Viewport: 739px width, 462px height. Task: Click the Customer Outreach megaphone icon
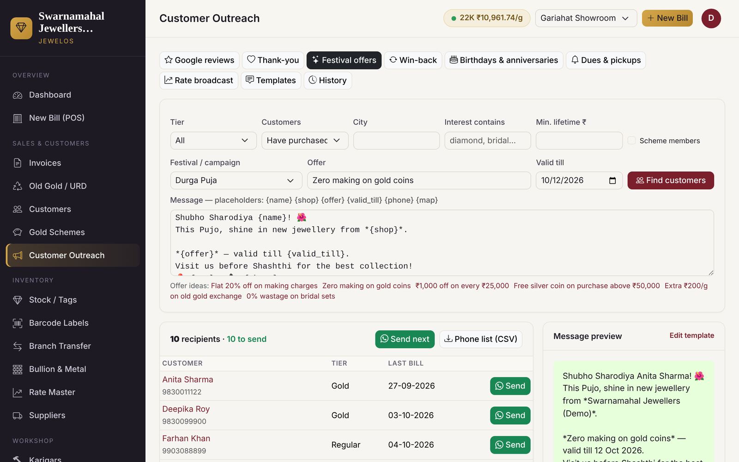[x=18, y=255]
